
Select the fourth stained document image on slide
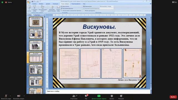click(x=132, y=63)
